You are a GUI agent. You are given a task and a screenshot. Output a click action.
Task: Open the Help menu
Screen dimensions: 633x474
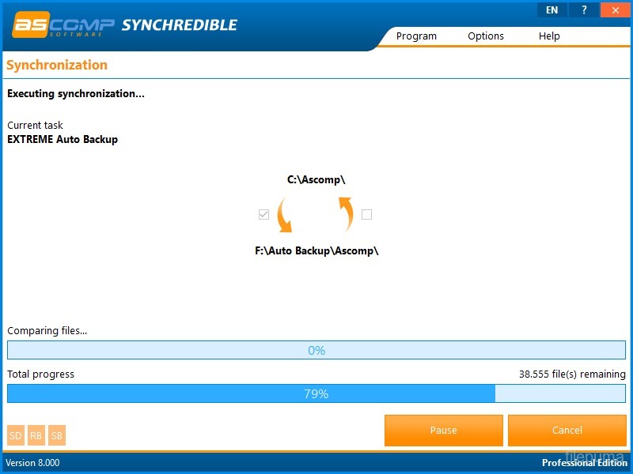pyautogui.click(x=549, y=36)
